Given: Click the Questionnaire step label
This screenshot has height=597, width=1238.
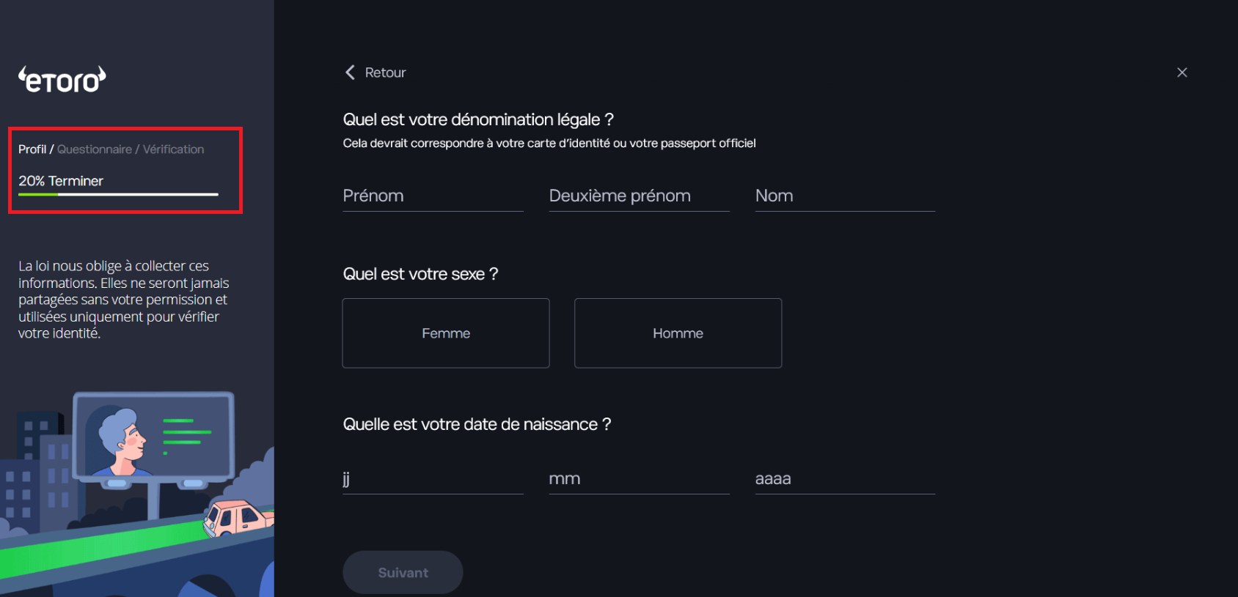Looking at the screenshot, I should [x=95, y=149].
